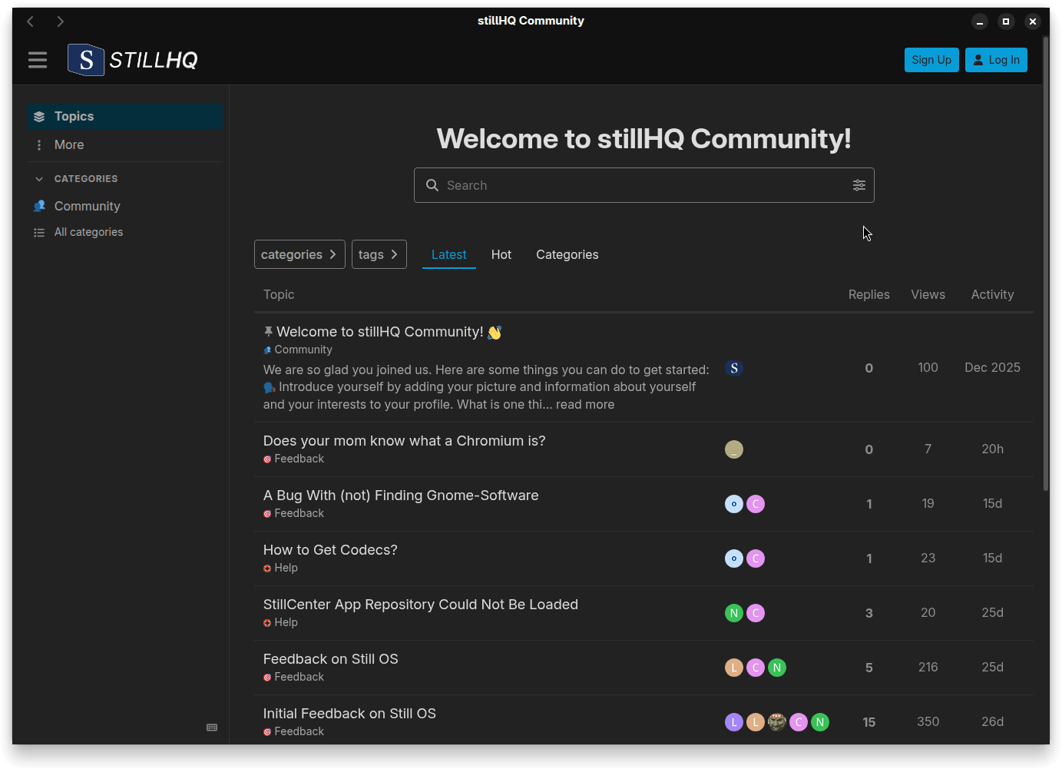Sort by Views column header
Image resolution: width=1062 pixels, height=769 pixels.
tap(928, 294)
